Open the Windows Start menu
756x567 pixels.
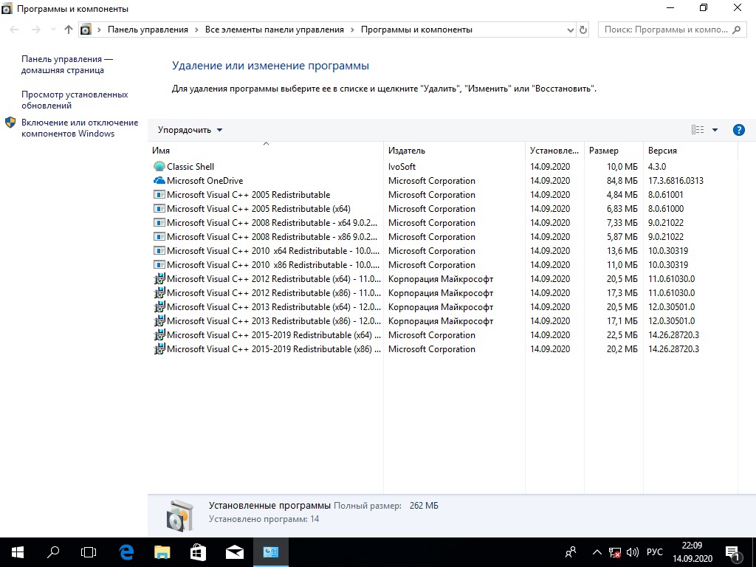(17, 551)
